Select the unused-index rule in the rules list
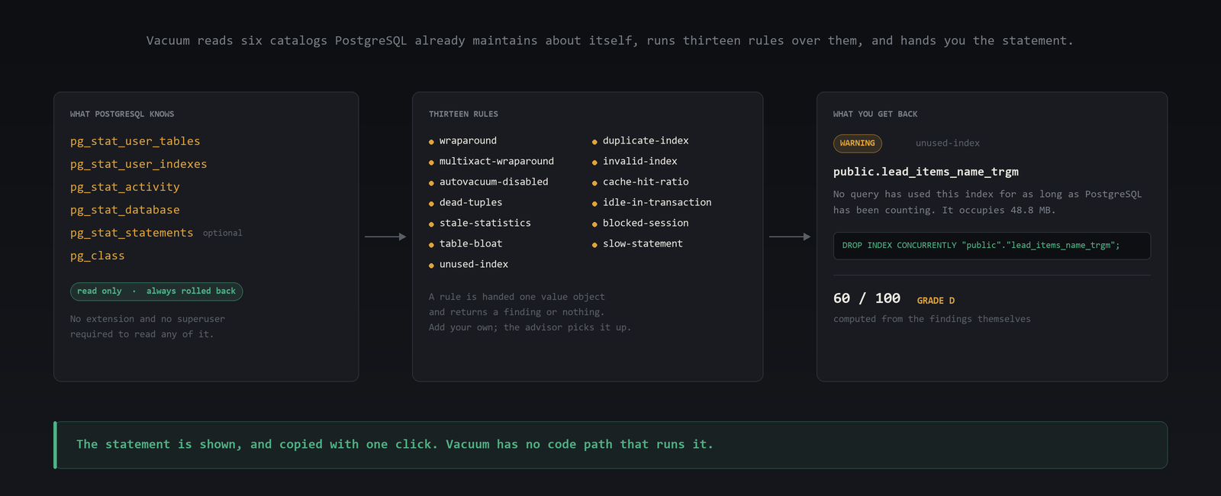 coord(474,264)
